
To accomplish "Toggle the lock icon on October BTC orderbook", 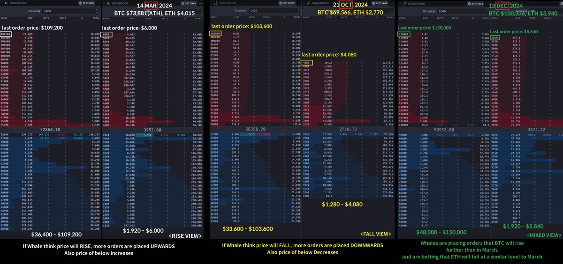I will click(215, 3).
